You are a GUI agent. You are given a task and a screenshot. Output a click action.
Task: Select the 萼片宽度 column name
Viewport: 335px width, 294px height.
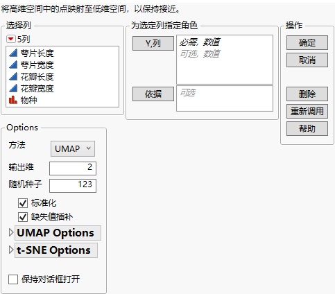pyautogui.click(x=37, y=65)
